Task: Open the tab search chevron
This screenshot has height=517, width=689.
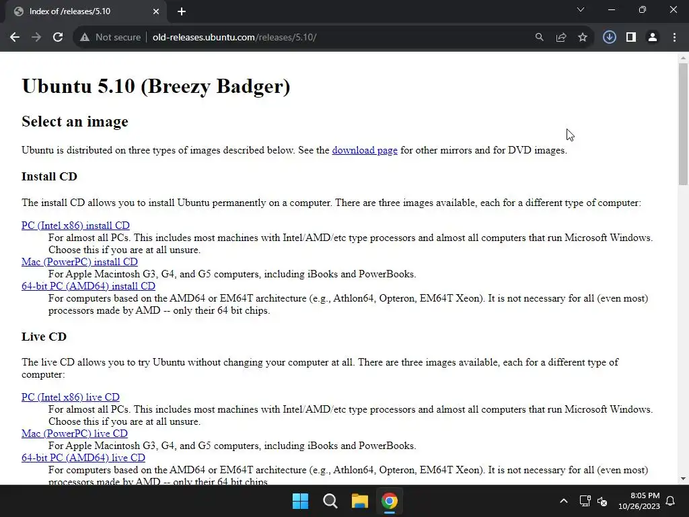Action: pos(581,9)
